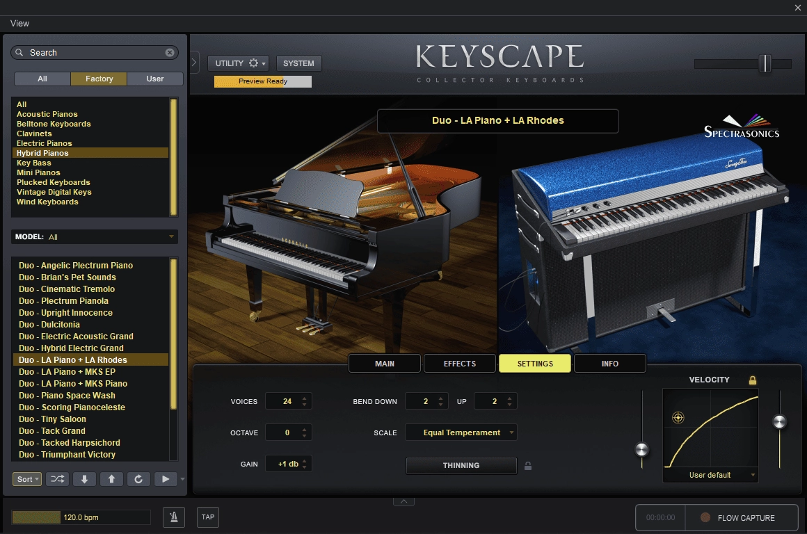
Task: Click the shuffle patches icon
Action: pos(57,479)
